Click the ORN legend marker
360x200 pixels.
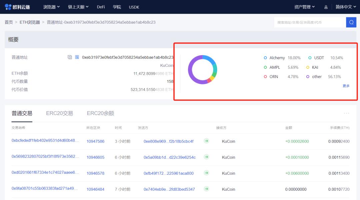[x=265, y=77]
